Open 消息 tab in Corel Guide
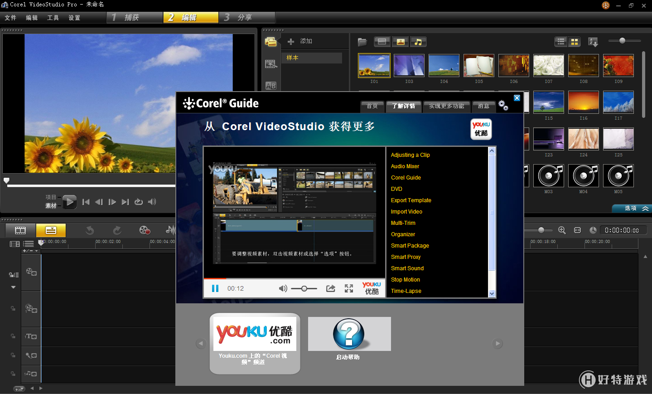Viewport: 652px width, 394px height. pyautogui.click(x=483, y=106)
